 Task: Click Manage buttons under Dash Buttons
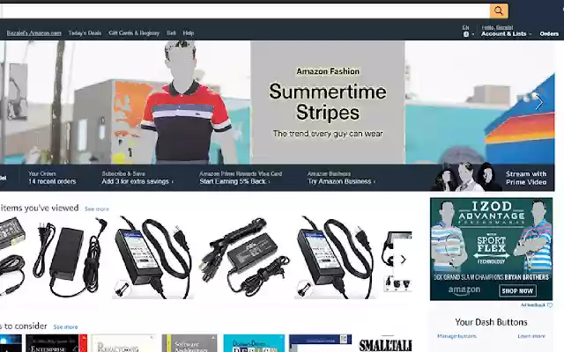456,336
